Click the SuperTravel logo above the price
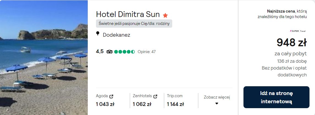The image size is (315, 115). coord(298,31)
